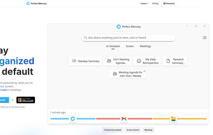Select the Meetings tab below the app window
The image size is (213, 135).
pyautogui.click(x=148, y=130)
